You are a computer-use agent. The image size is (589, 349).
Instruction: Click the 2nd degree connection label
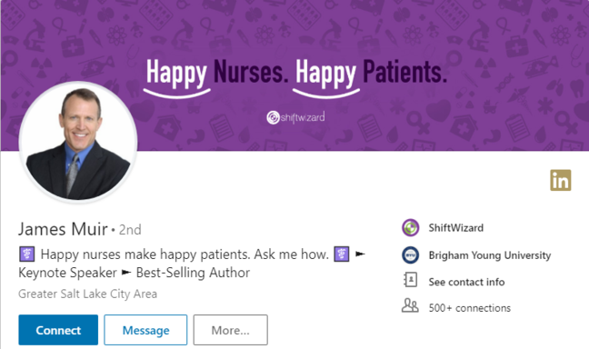point(130,230)
